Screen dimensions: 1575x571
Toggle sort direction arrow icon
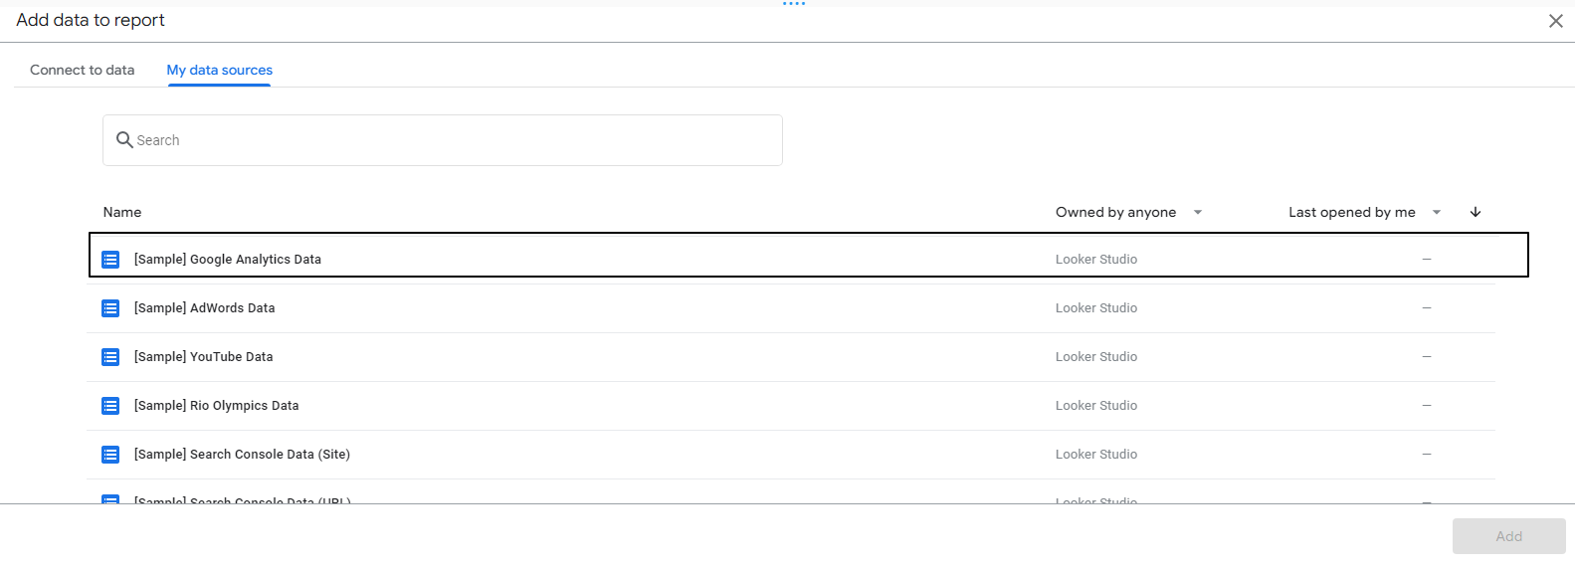click(1476, 212)
